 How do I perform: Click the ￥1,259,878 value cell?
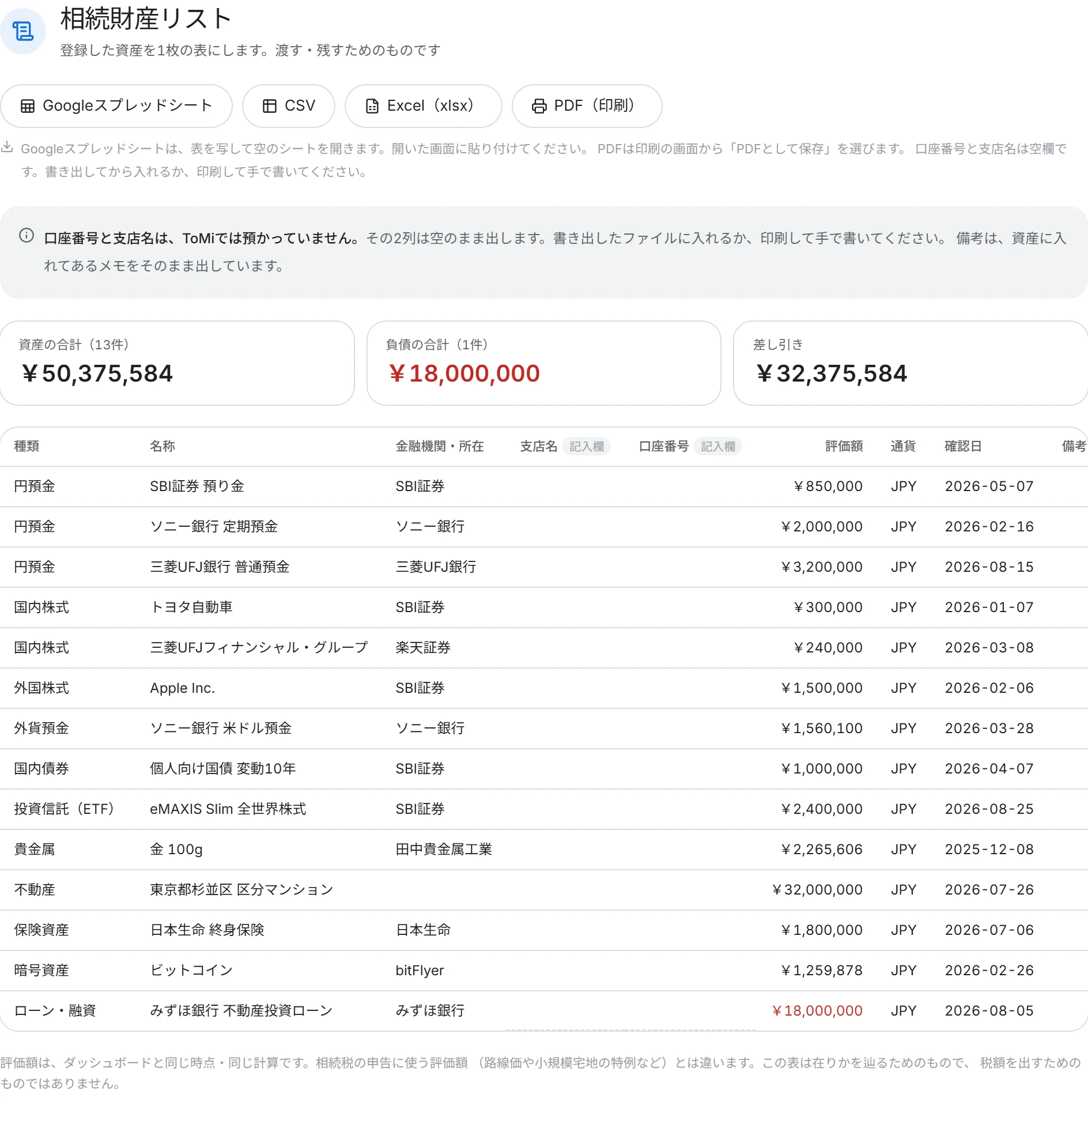[x=821, y=971]
